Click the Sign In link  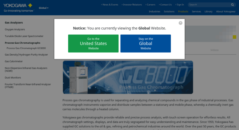[180, 5]
